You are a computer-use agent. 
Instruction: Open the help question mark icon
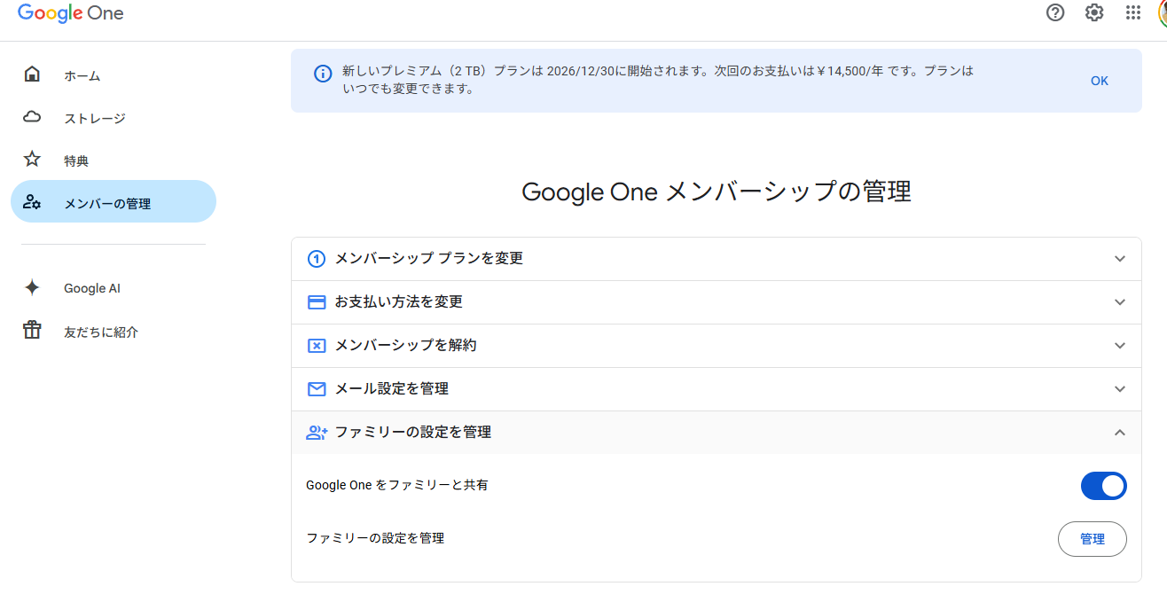pos(1055,12)
